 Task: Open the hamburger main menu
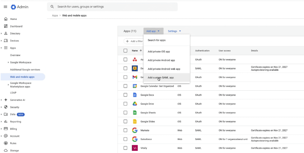tap(5, 7)
